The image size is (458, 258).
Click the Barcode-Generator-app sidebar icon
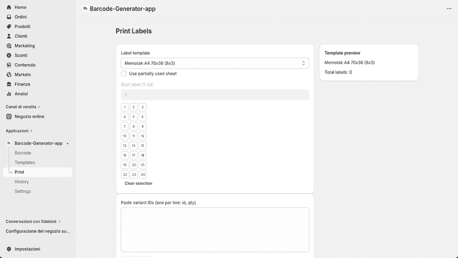(9, 143)
